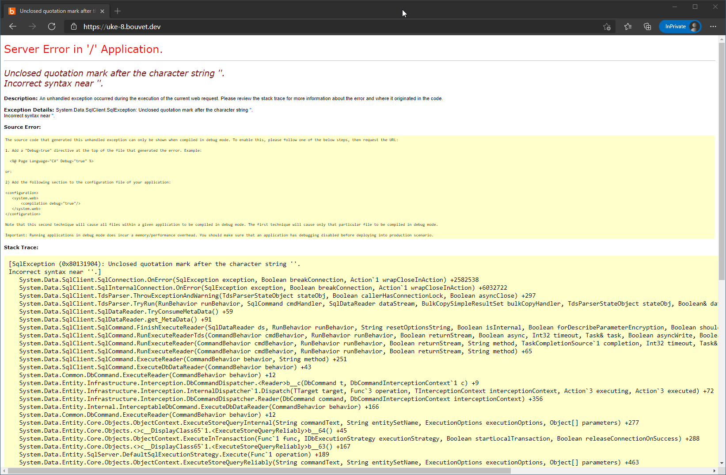
Task: Click the scroll left arrow at the bottom
Action: [x=4, y=471]
